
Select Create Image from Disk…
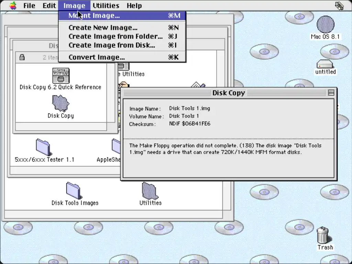122,45
